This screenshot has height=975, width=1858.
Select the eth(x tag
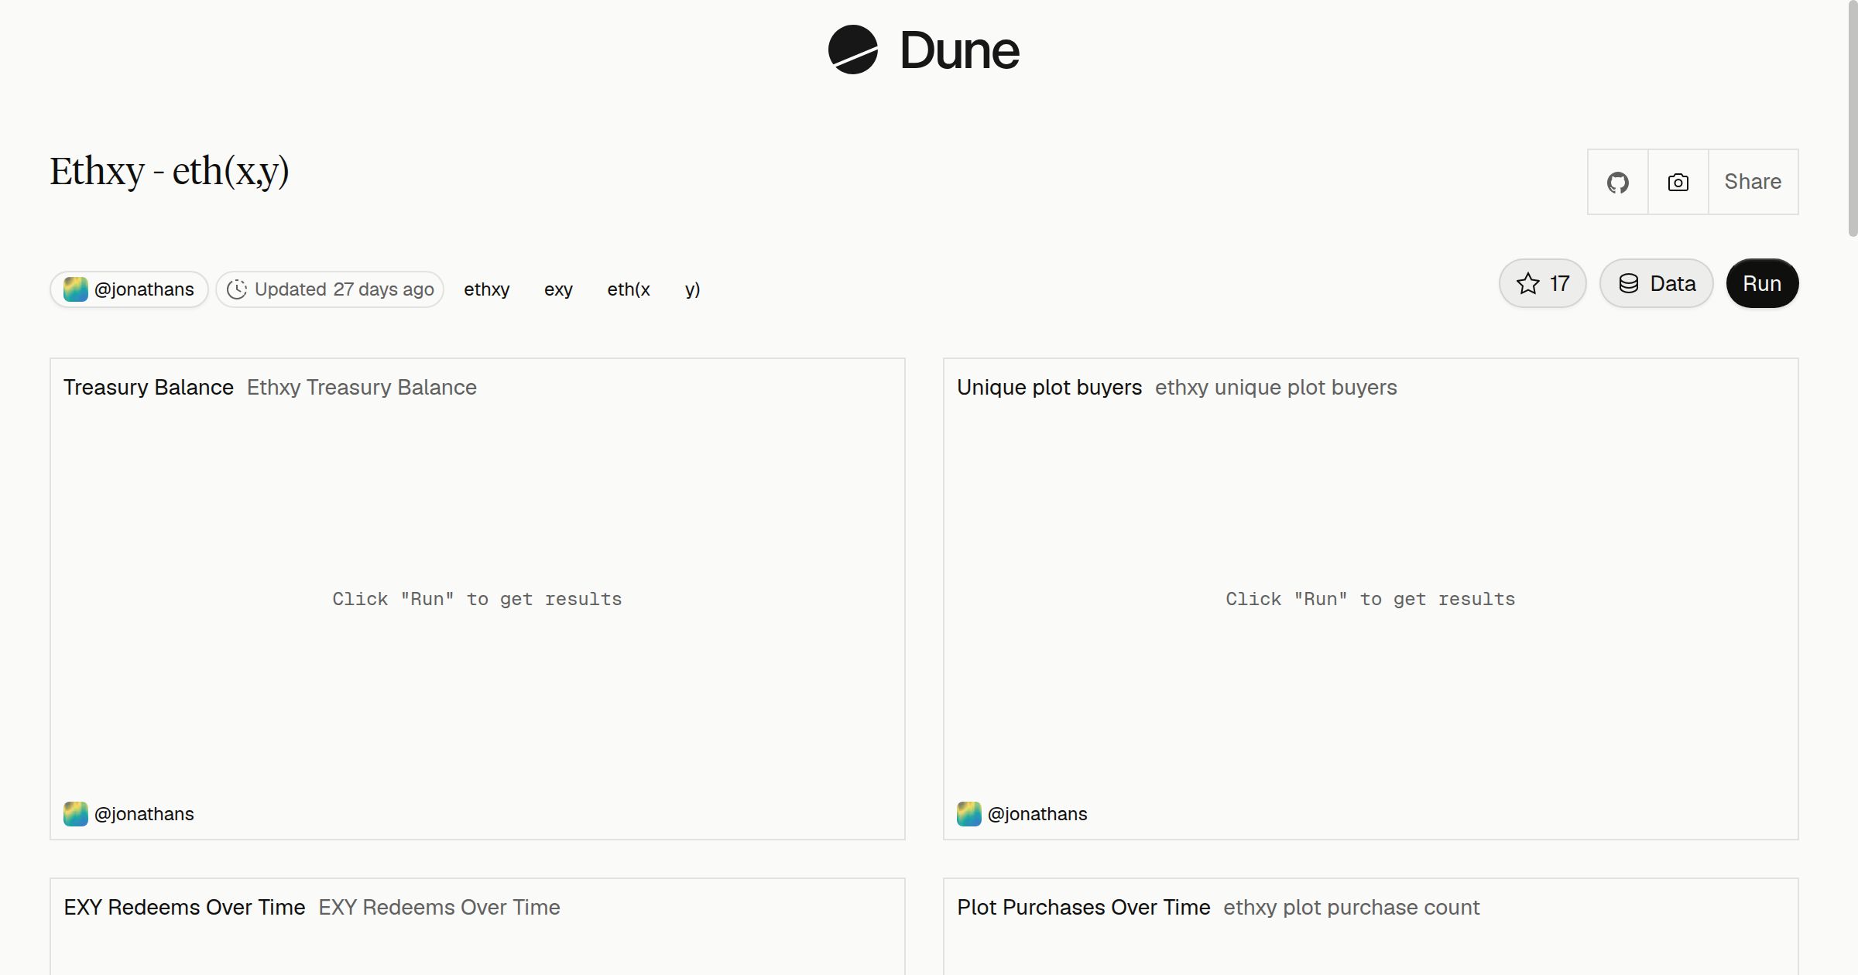pyautogui.click(x=629, y=289)
